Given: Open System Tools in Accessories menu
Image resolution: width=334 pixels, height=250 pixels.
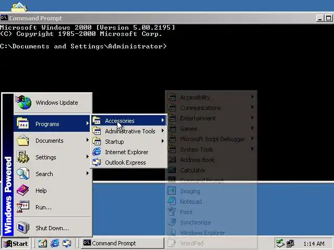Looking at the screenshot, I should (211, 149).
